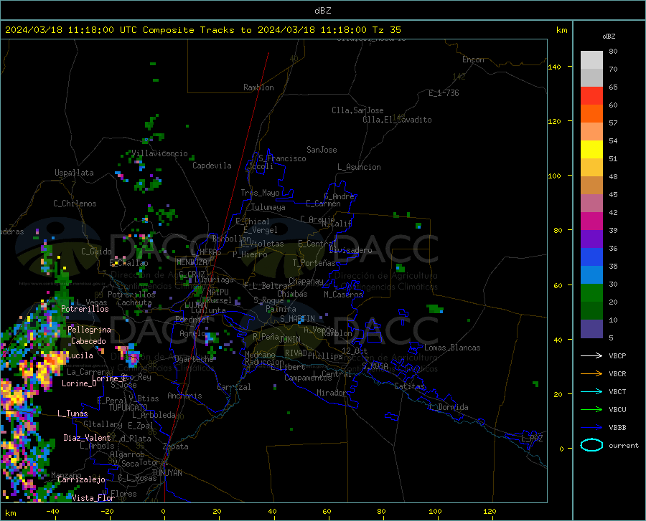
Task: Click the Zapata label
Action: [x=176, y=446]
